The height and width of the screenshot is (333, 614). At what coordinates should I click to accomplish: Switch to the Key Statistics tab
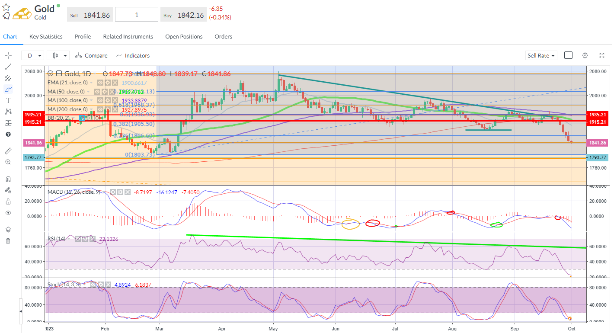click(x=46, y=37)
